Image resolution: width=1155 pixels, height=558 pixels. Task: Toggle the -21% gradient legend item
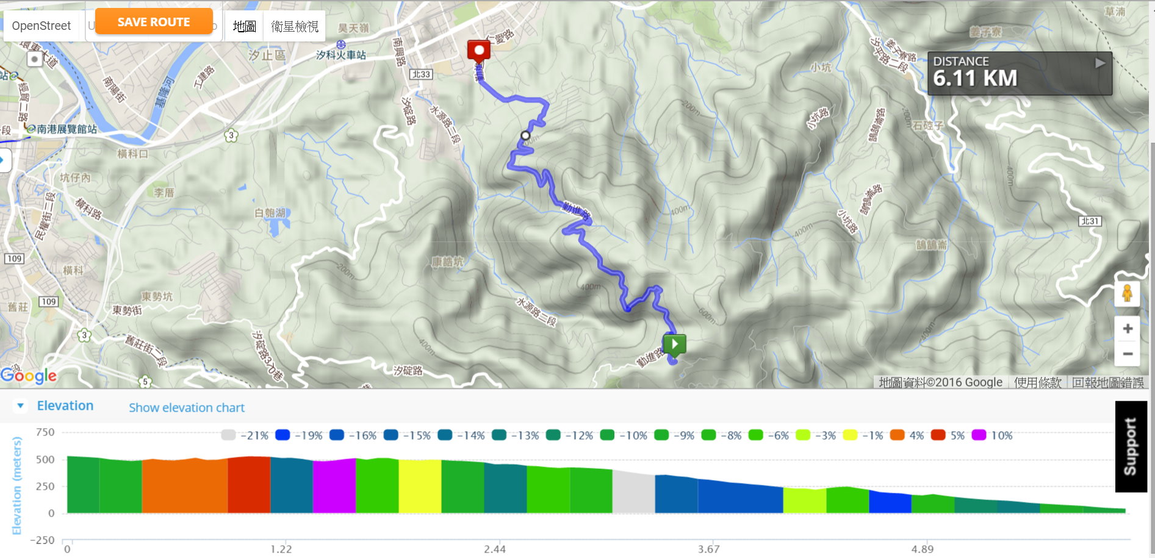point(245,435)
